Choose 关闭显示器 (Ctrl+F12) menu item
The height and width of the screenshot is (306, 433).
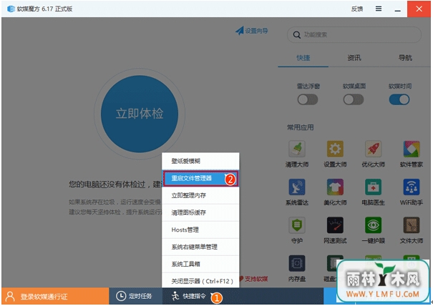(200, 280)
